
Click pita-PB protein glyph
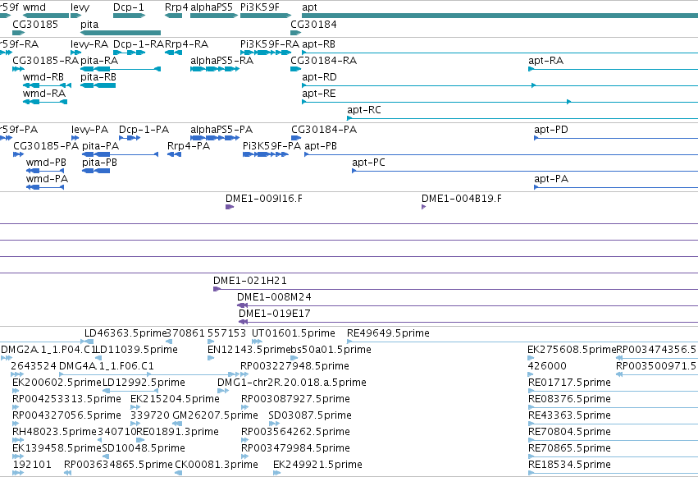(x=96, y=171)
